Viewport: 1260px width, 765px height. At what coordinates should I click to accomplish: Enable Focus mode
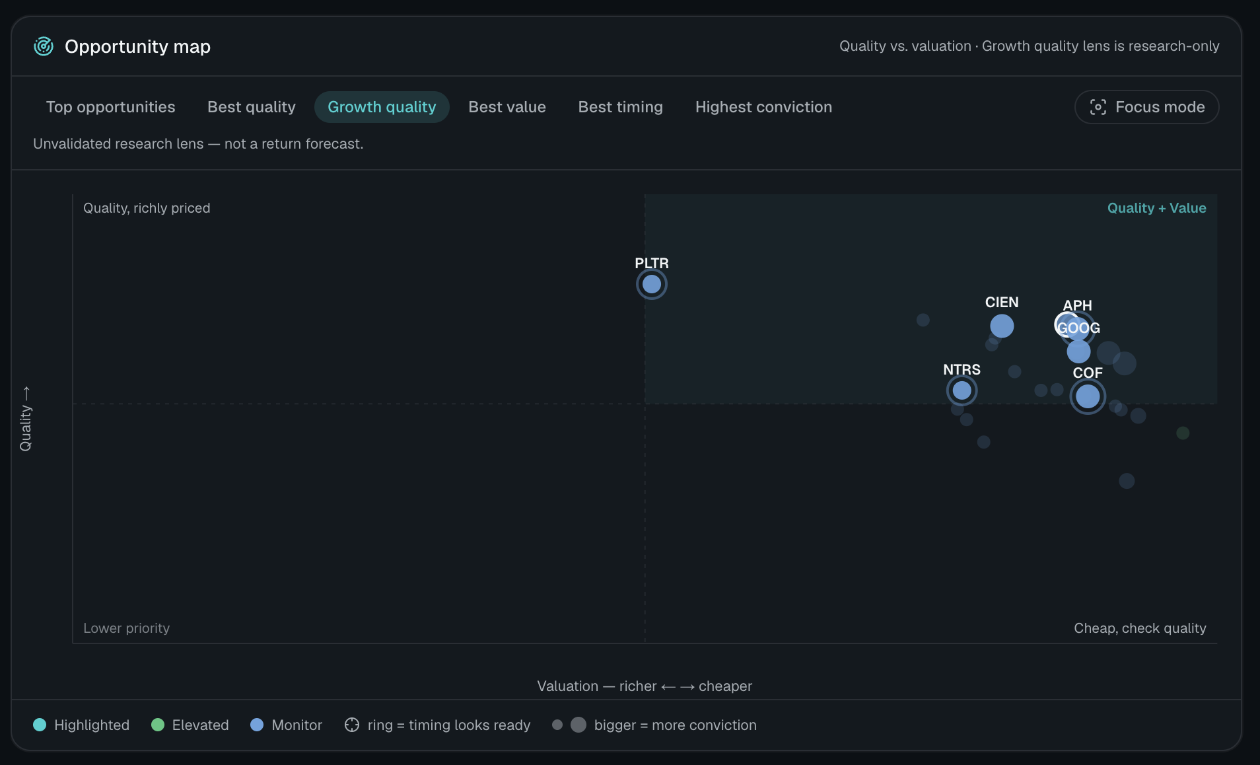point(1147,107)
